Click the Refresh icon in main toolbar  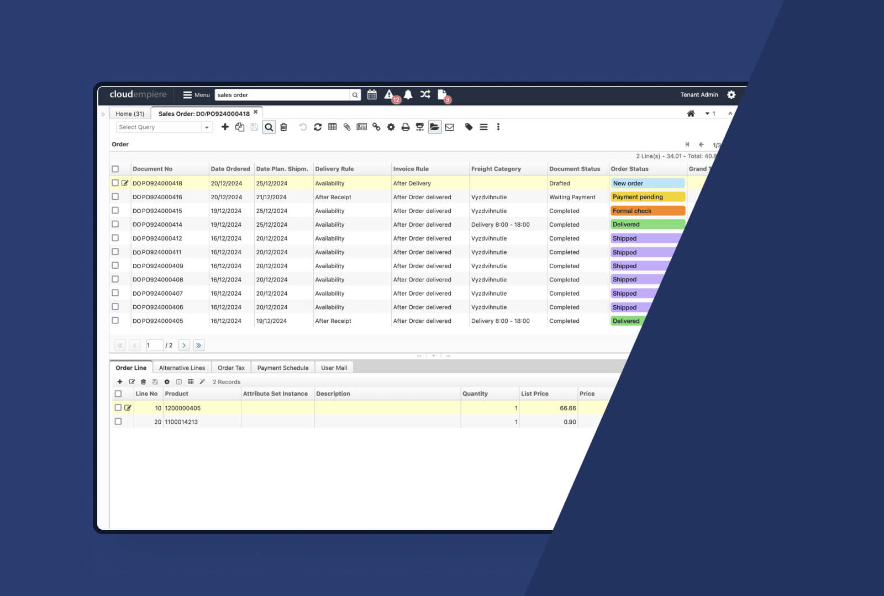click(318, 127)
